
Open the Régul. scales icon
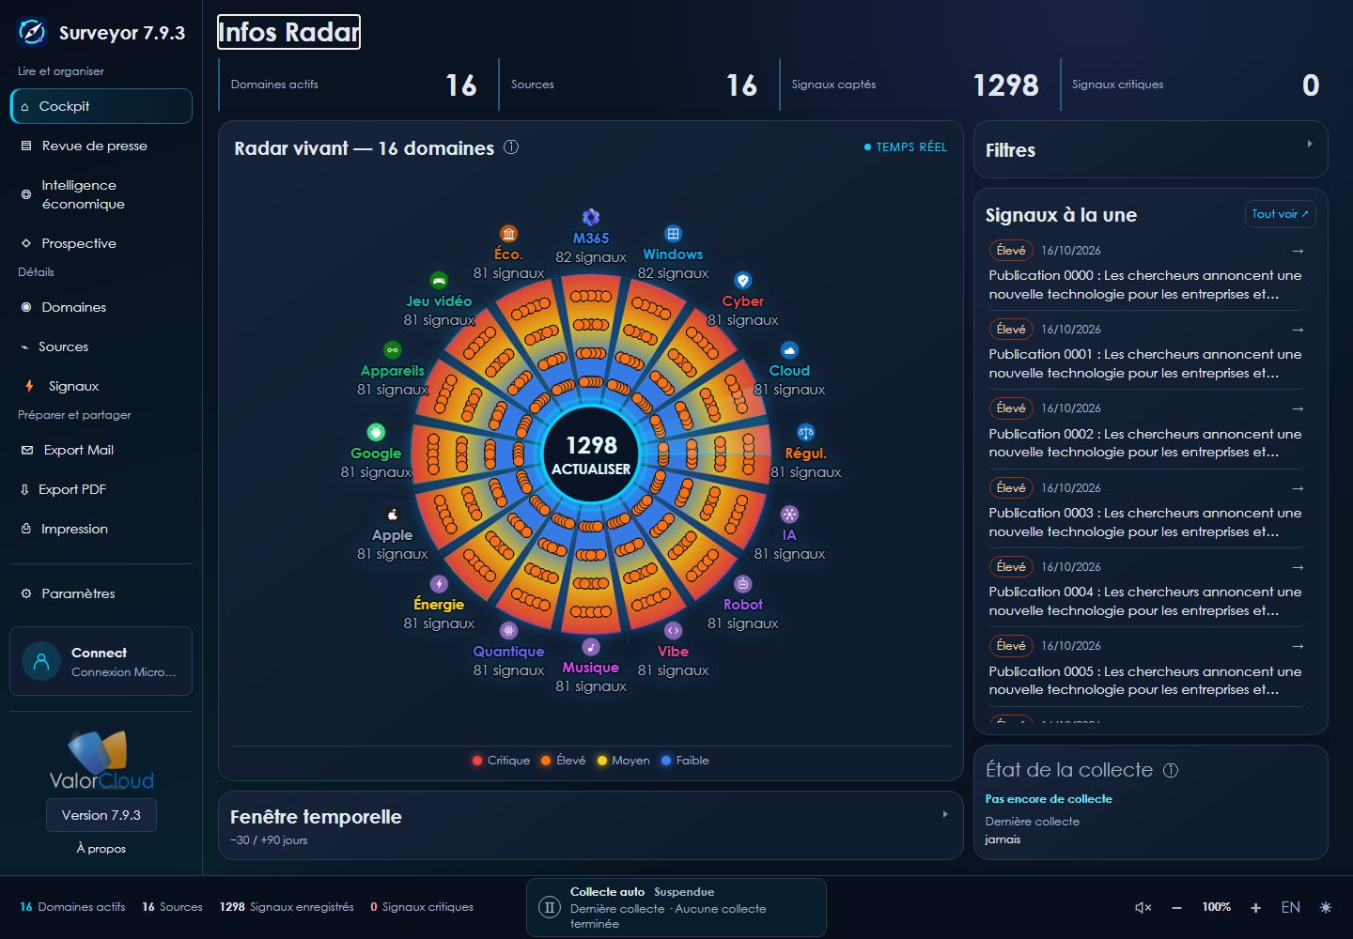(806, 433)
